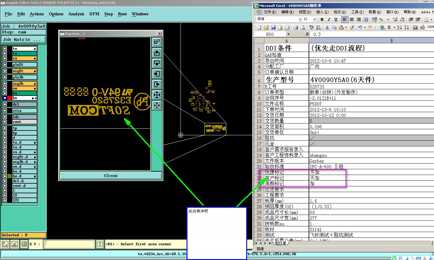Image resolution: width=434 pixels, height=260 pixels.
Task: Click Excel fx insert function button
Action: pos(307,34)
